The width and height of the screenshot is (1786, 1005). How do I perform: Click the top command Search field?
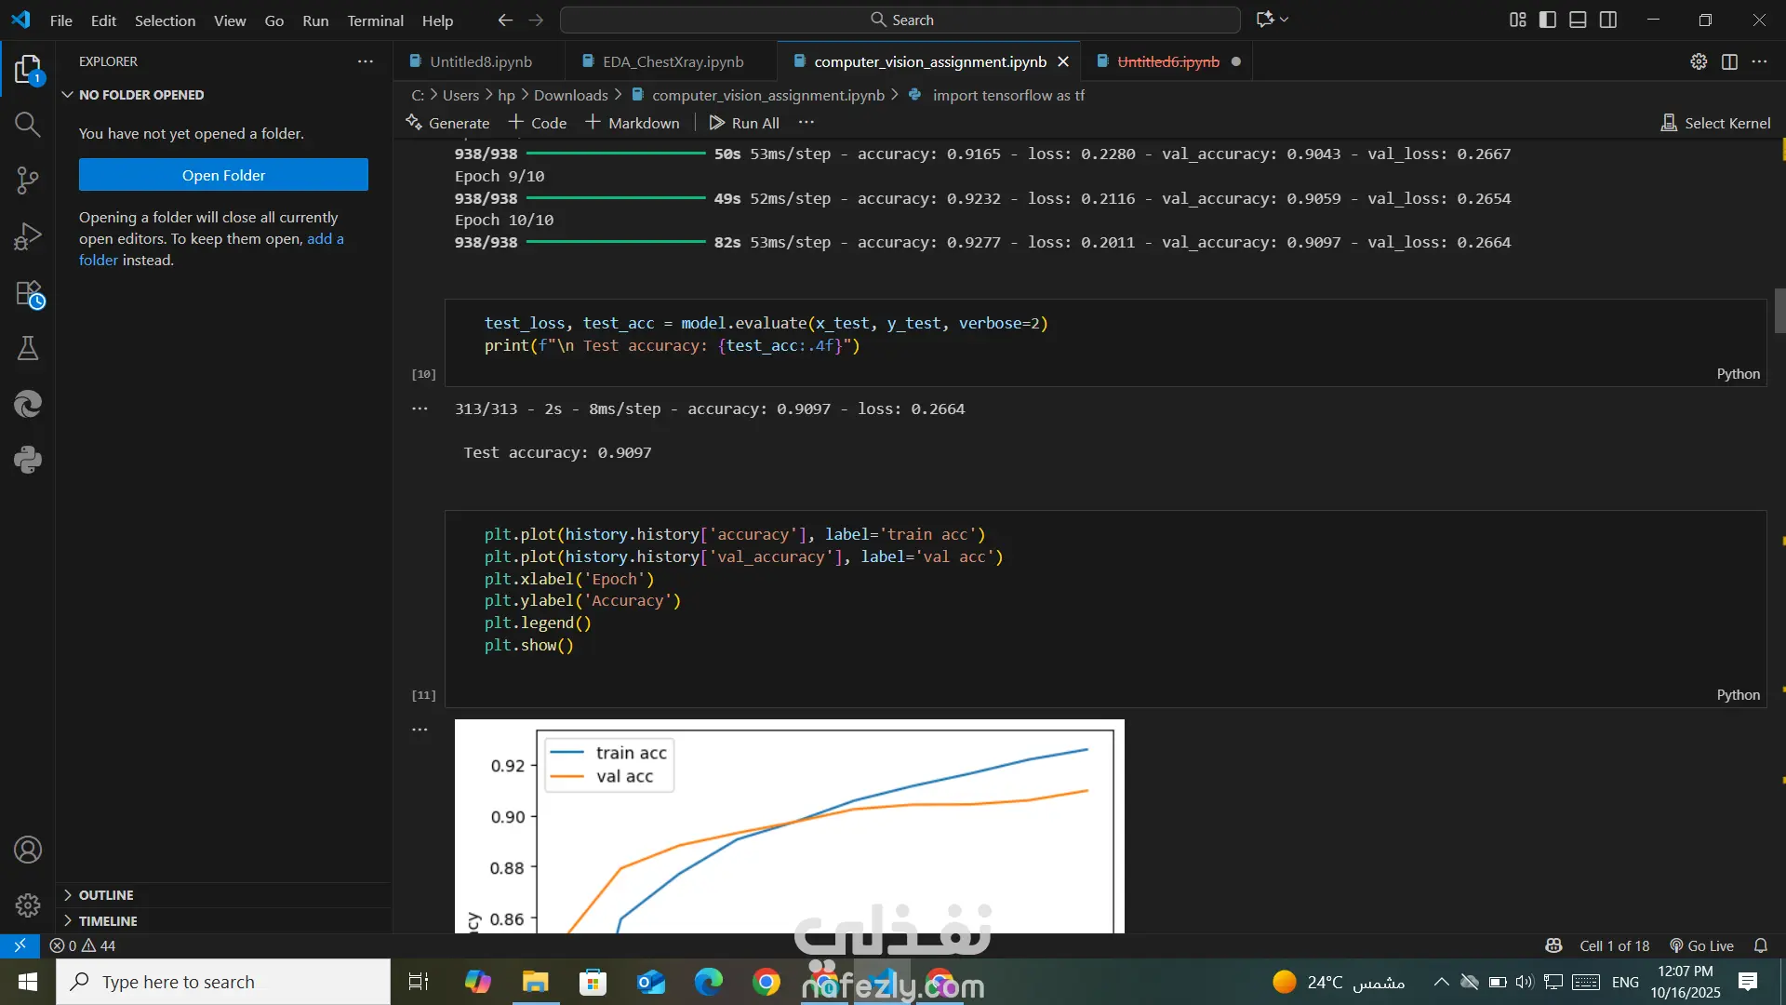(900, 20)
